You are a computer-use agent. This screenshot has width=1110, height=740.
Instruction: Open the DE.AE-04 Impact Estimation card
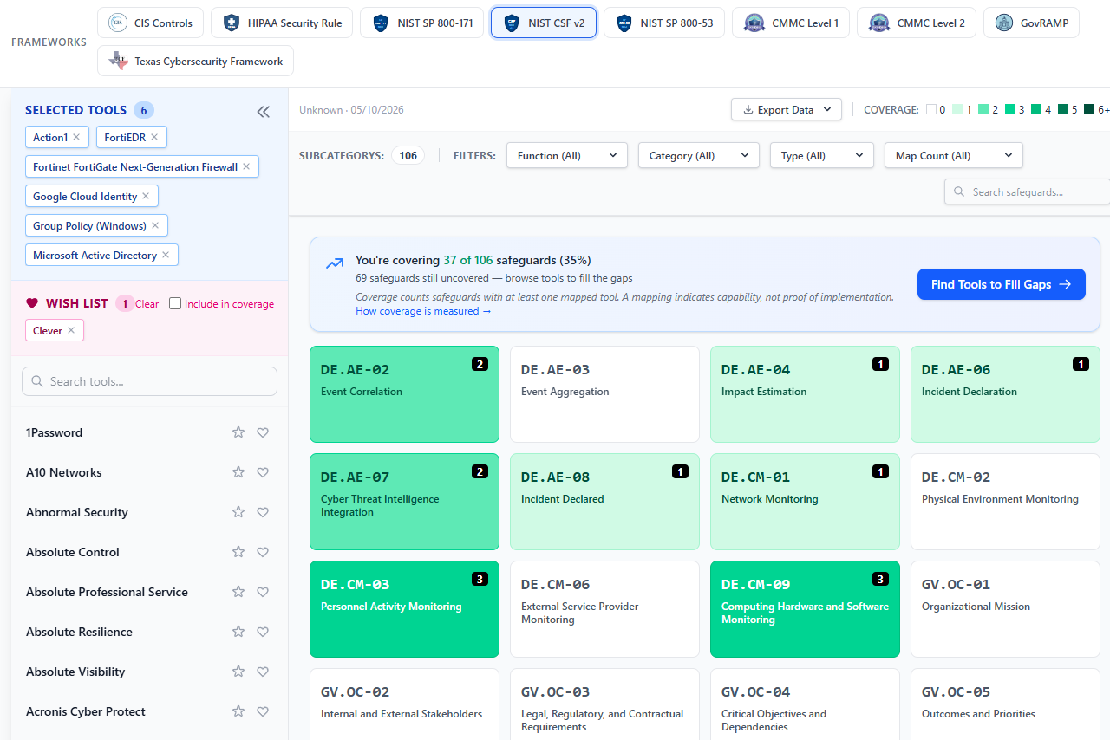coord(805,394)
